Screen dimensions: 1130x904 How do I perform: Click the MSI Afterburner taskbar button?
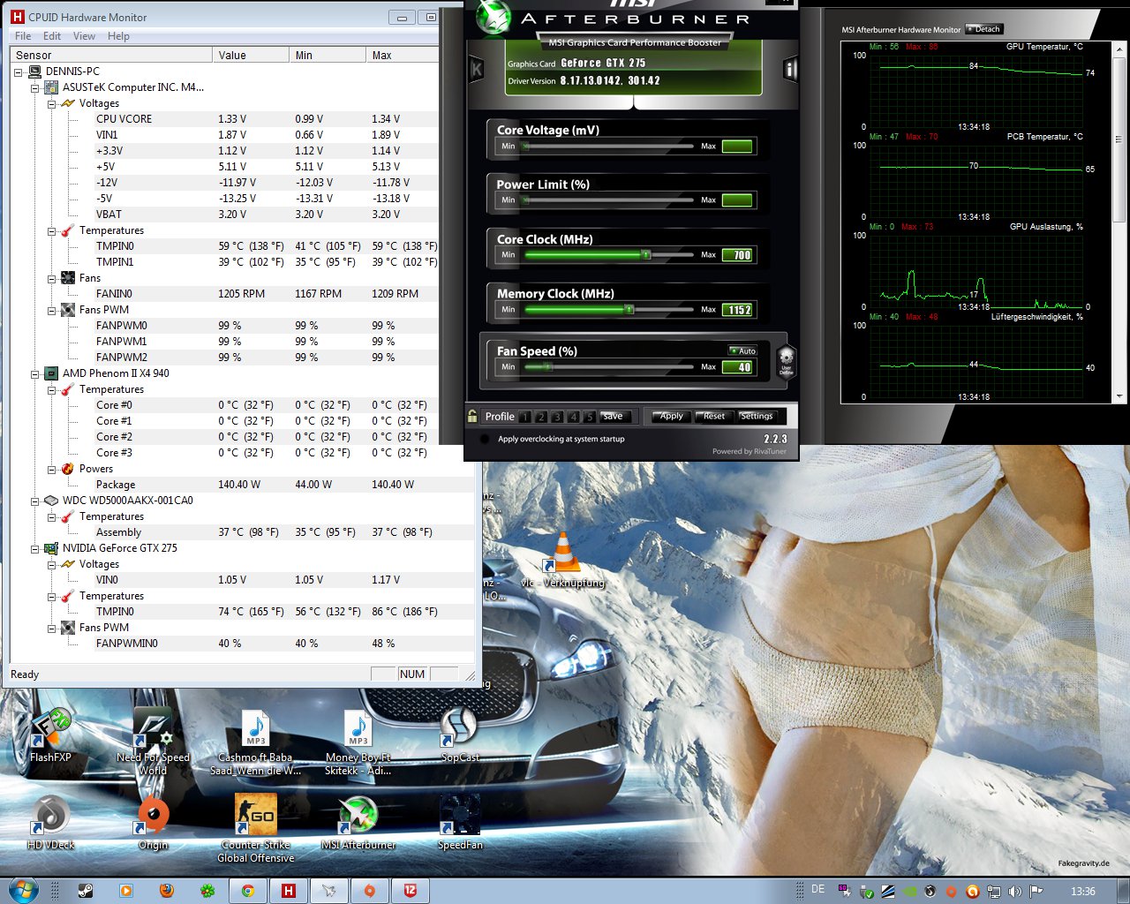(x=329, y=891)
